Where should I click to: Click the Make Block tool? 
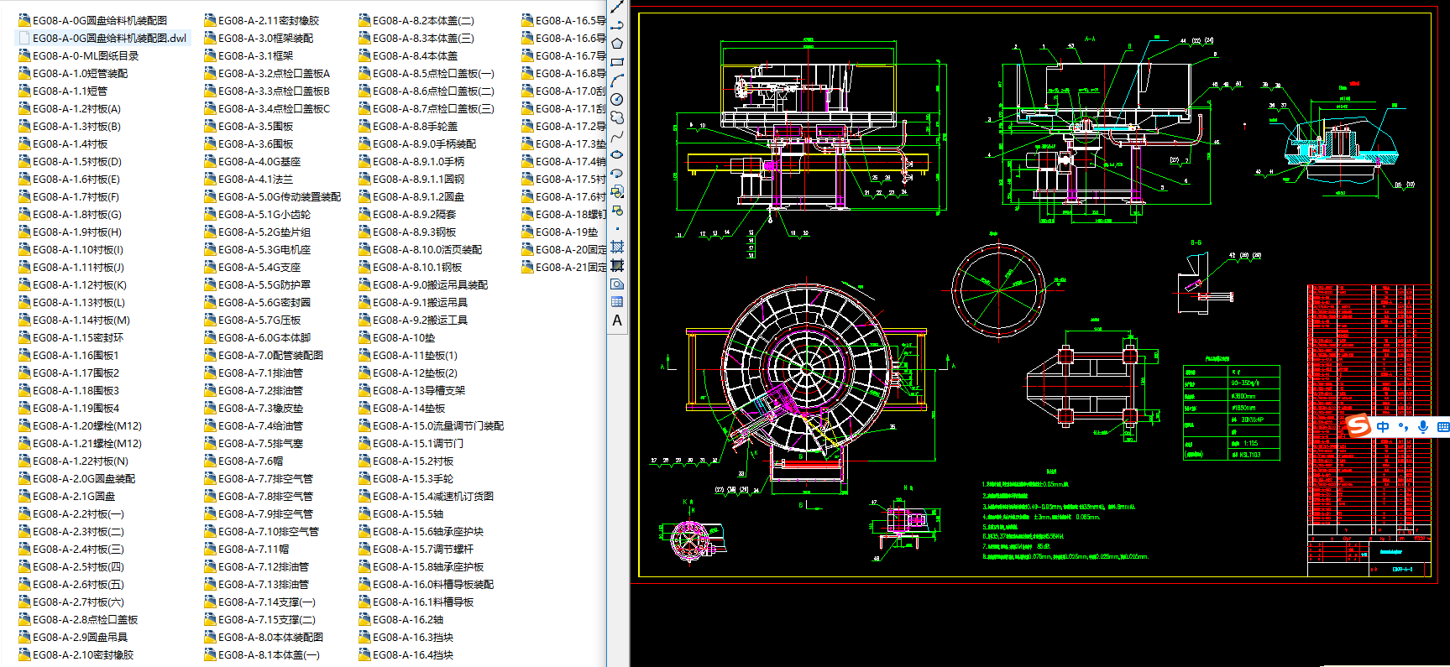617,210
